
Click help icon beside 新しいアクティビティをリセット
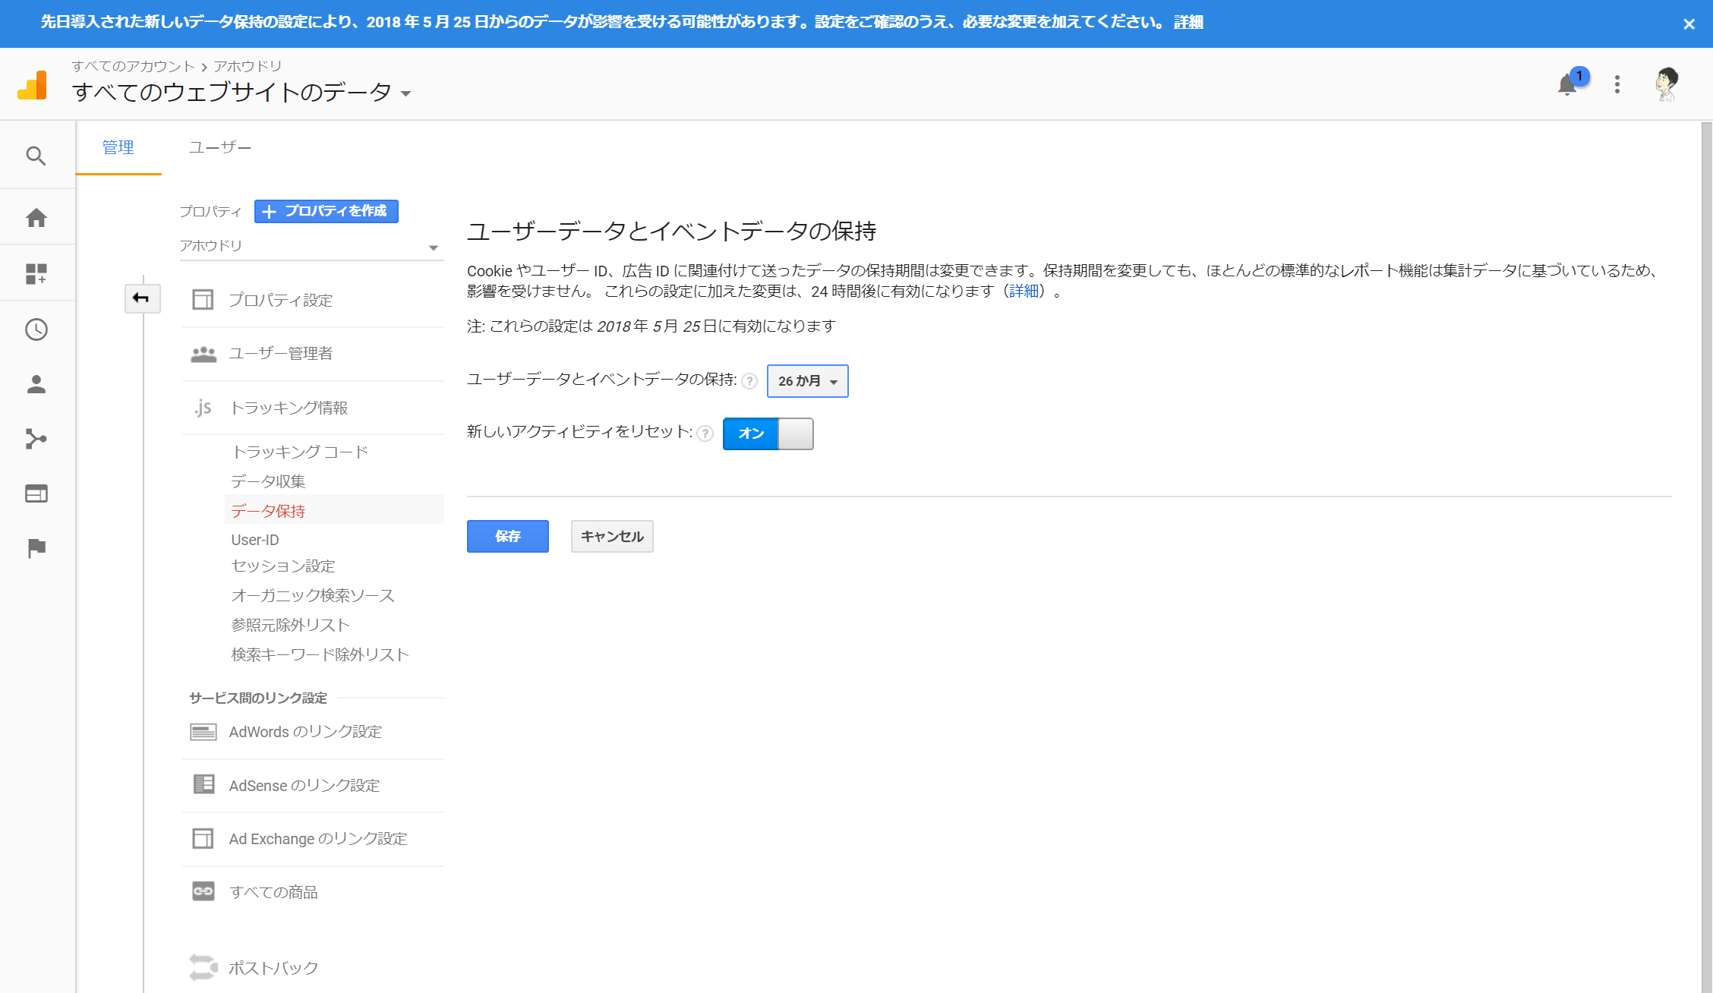705,433
